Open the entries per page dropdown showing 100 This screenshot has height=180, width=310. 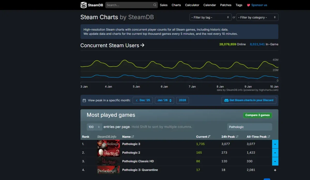pyautogui.click(x=94, y=127)
